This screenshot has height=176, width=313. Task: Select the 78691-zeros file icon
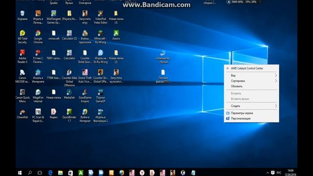pyautogui.click(x=53, y=55)
